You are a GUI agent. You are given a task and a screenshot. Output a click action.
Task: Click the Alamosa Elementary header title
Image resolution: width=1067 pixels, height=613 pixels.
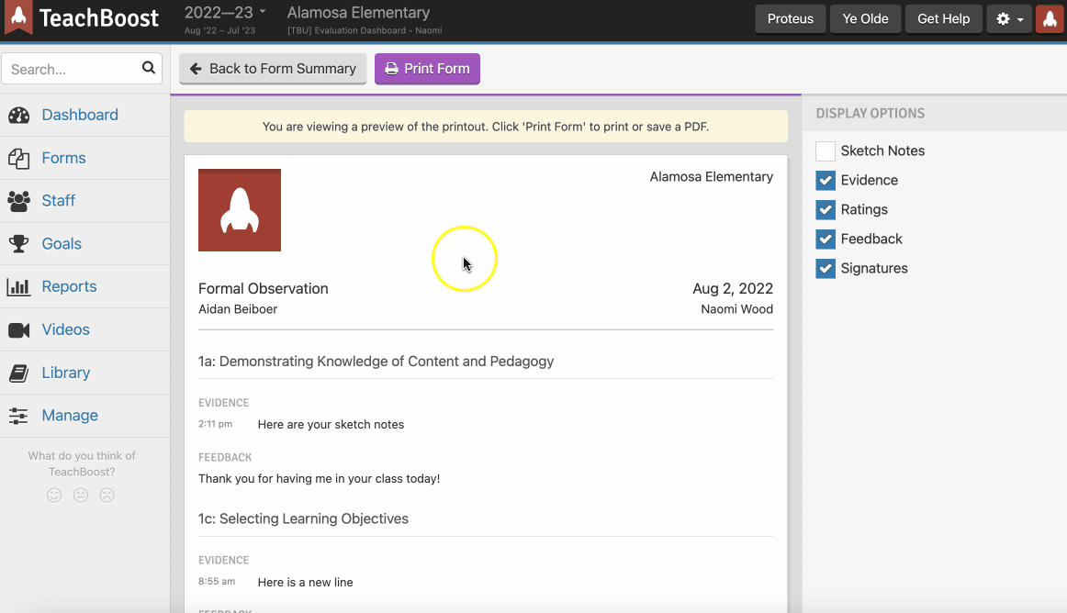coord(359,12)
